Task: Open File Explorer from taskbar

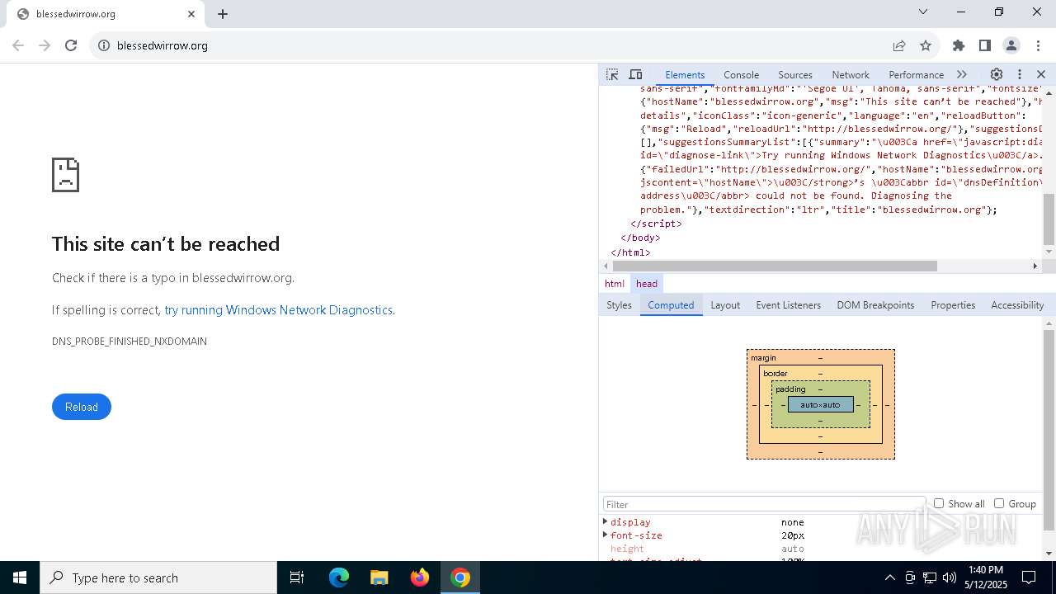Action: pyautogui.click(x=379, y=577)
